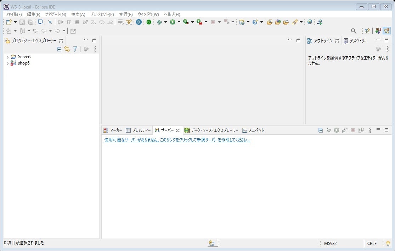Click the New Dynamic Web Project icon
Screen dimensions: 395x251
pyautogui.click(x=242, y=22)
